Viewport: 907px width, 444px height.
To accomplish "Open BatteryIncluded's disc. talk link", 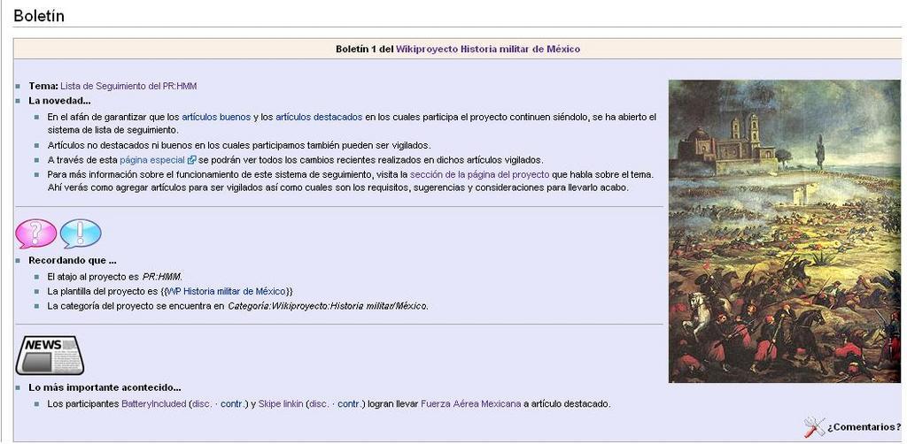I will [x=202, y=404].
